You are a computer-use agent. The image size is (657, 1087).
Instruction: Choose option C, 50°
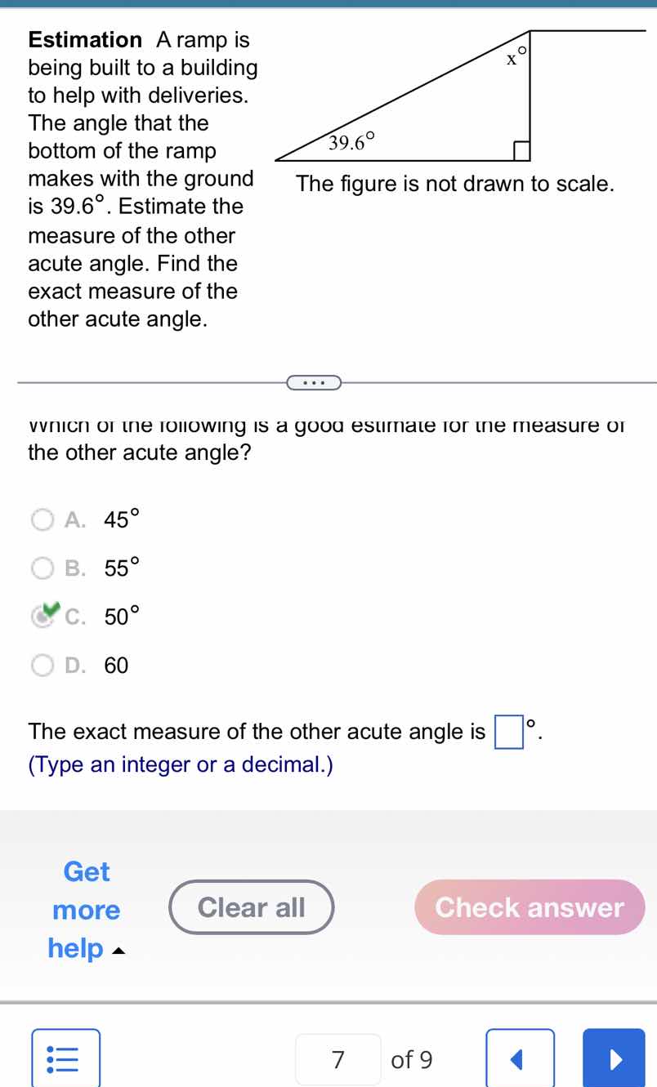(43, 617)
